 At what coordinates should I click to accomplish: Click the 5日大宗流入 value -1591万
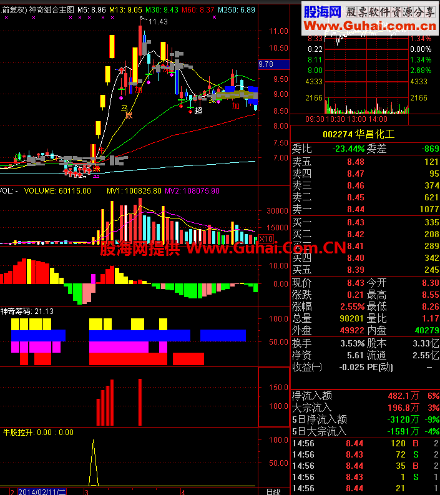tap(403, 431)
